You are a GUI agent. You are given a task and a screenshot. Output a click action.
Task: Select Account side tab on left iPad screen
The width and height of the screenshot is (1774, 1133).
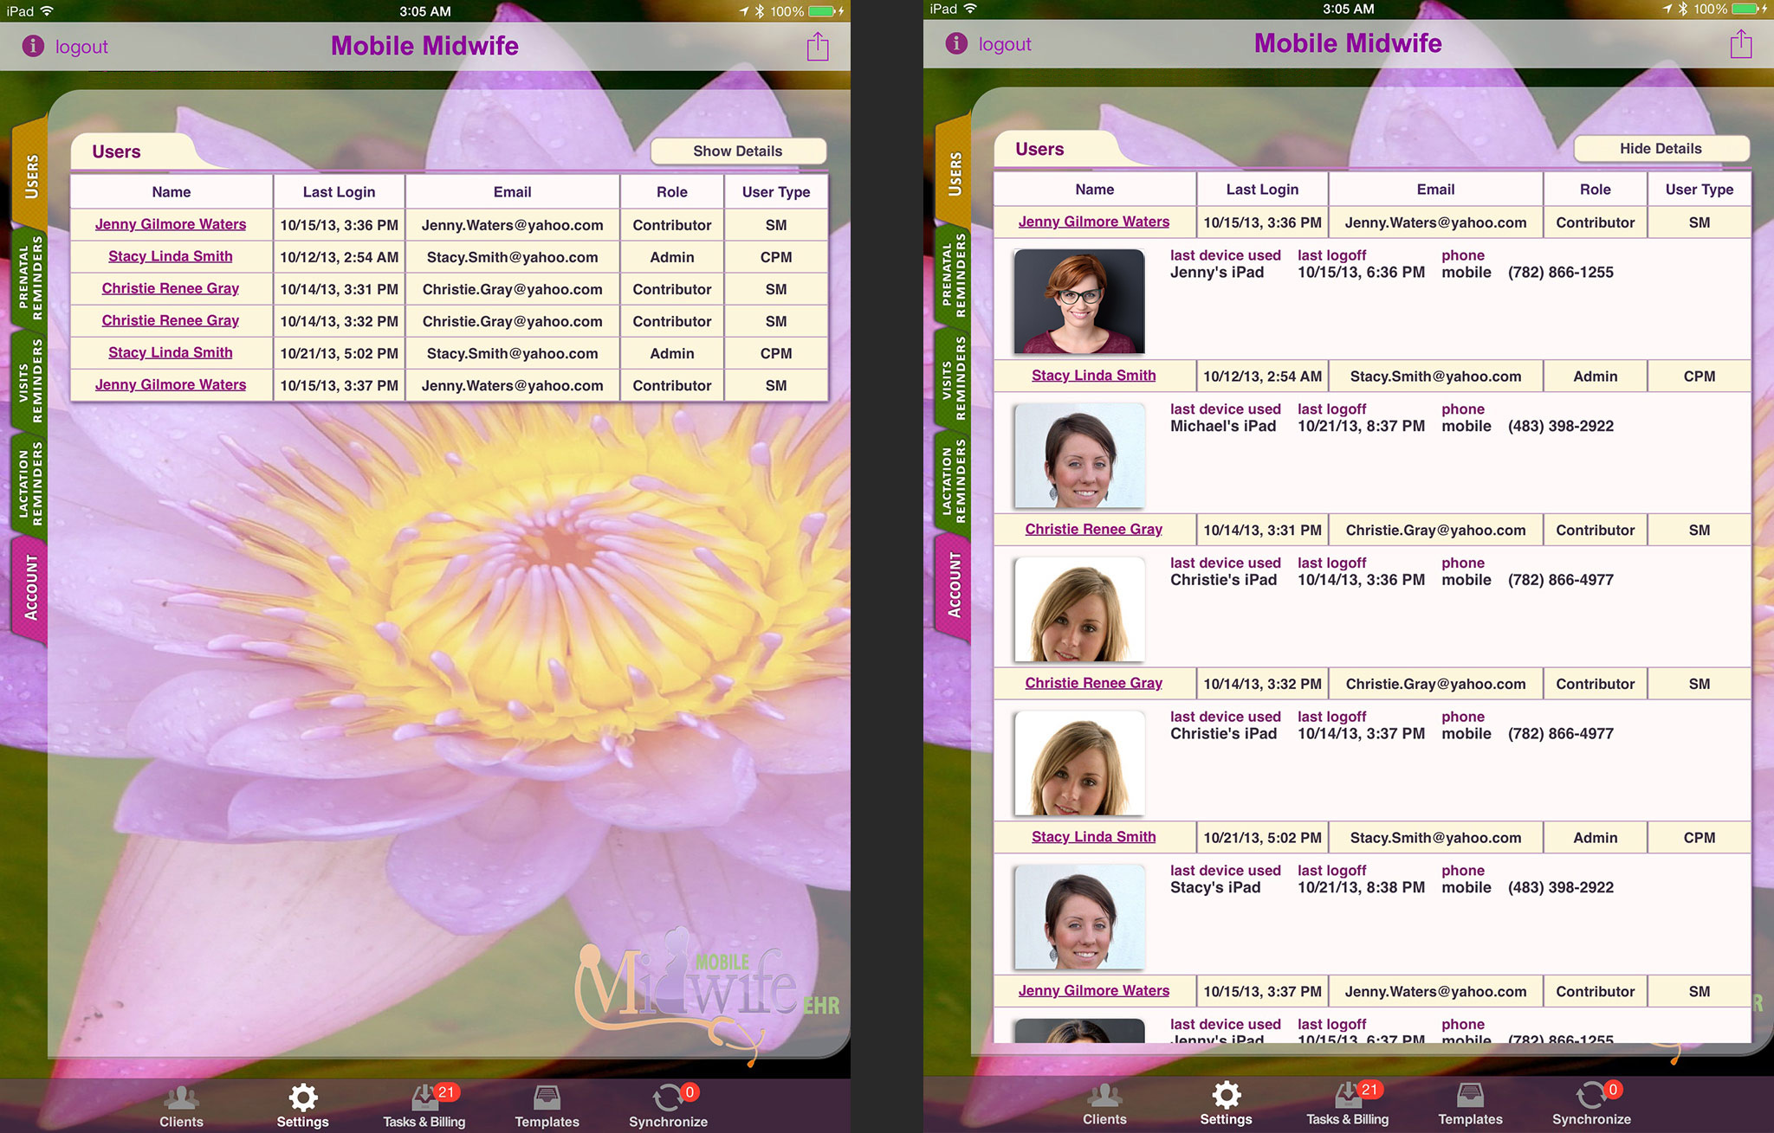coord(31,588)
